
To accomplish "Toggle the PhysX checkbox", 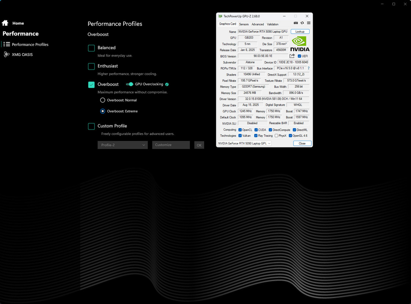I will [276, 136].
